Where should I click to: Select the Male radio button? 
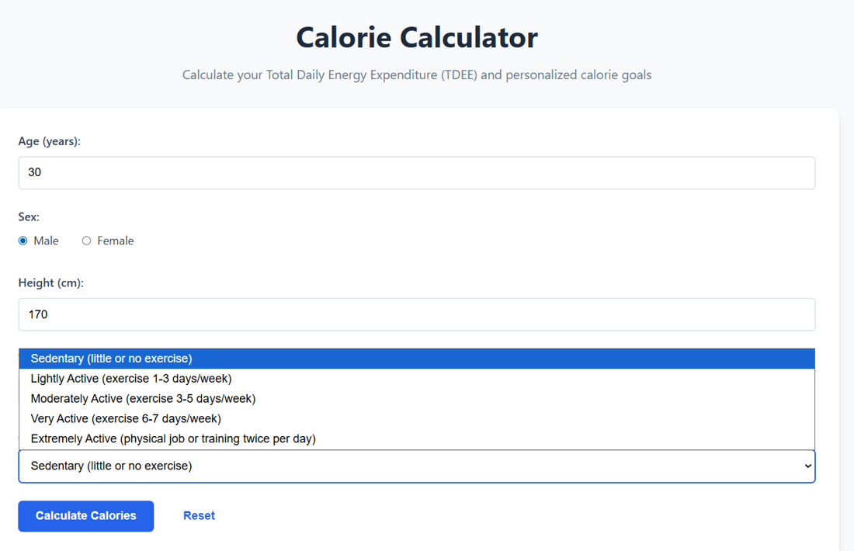click(23, 241)
